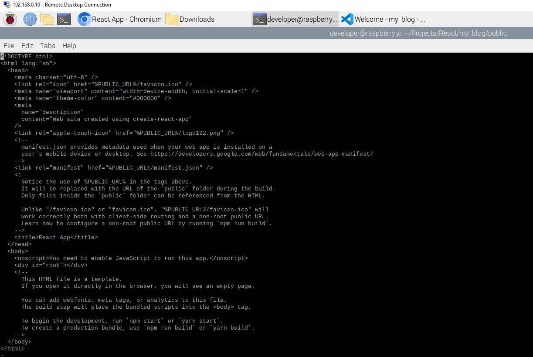Click 'Notice the use of %PUBLIC_URL%' comment line
This screenshot has height=357, width=533.
[107, 182]
